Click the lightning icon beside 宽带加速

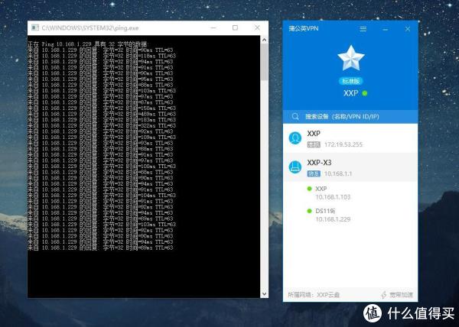(x=383, y=295)
